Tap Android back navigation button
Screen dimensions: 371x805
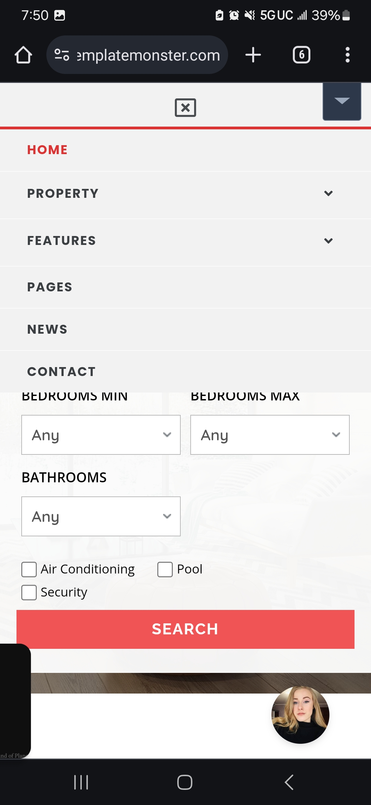point(289,782)
